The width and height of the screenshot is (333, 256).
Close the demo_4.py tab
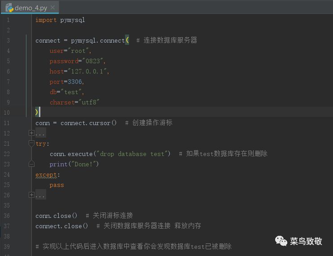[x=53, y=8]
